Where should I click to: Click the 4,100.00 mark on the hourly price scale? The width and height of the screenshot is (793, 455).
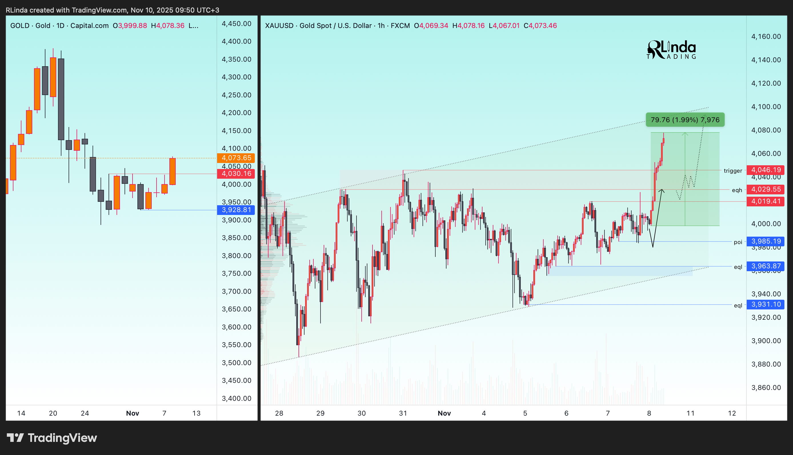tap(766, 107)
